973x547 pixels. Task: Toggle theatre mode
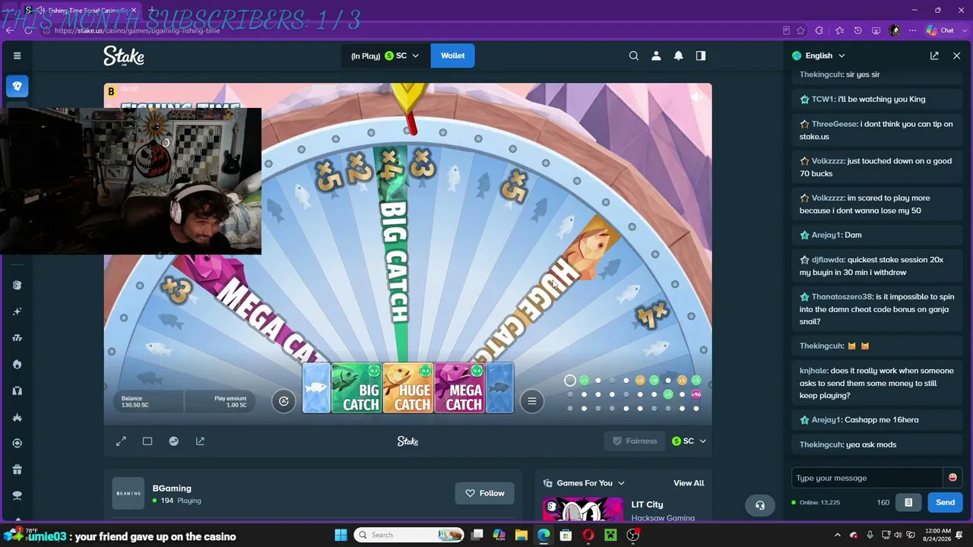coord(147,441)
